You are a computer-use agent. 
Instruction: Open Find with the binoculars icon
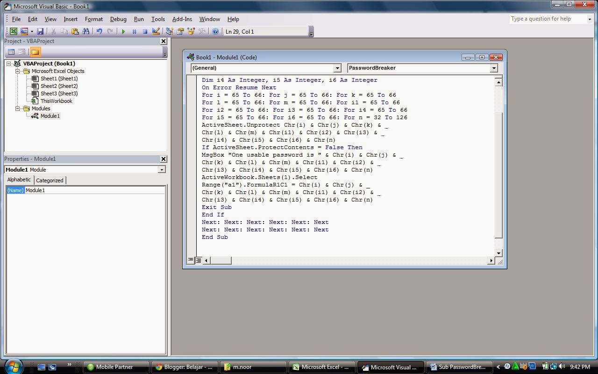coord(86,31)
